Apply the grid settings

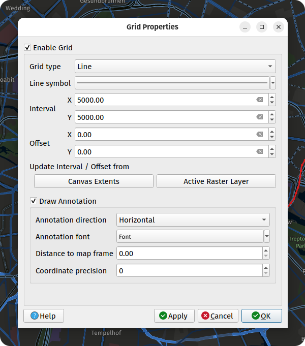click(x=174, y=316)
